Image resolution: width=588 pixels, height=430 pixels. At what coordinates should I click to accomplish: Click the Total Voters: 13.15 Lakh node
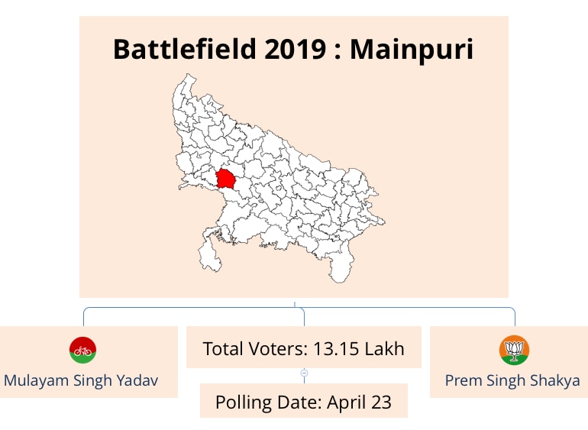303,349
